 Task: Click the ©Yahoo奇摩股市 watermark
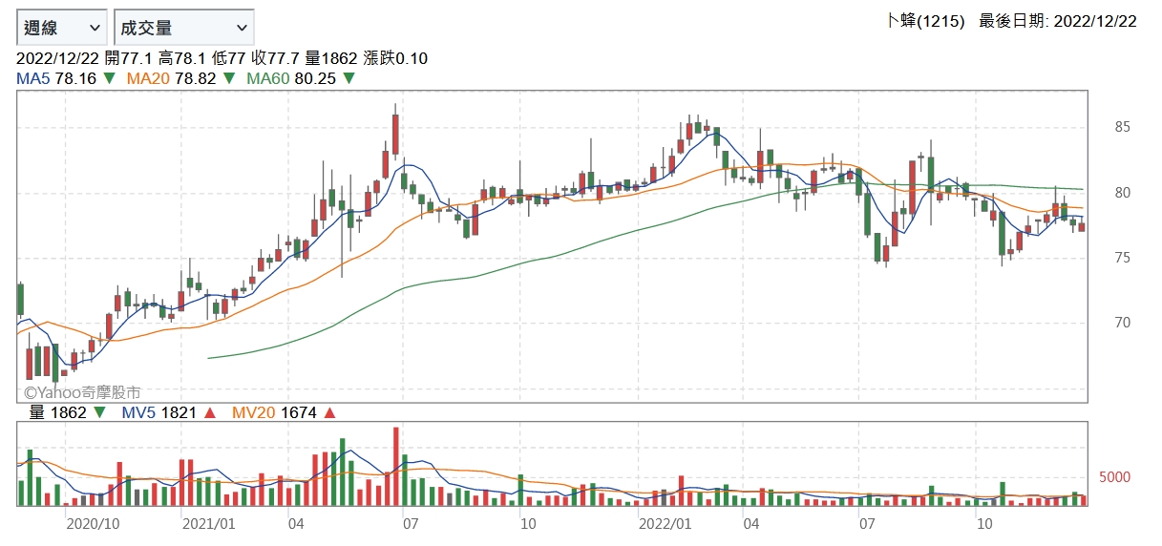[82, 392]
